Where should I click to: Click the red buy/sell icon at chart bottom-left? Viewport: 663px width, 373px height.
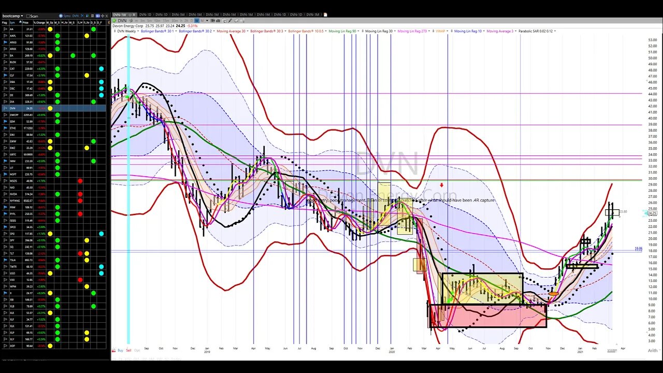click(113, 351)
